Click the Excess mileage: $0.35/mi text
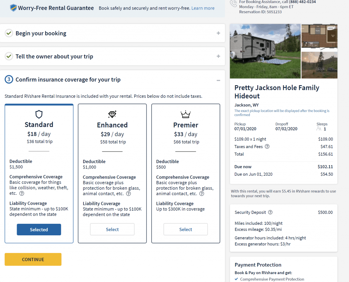349x282 pixels. [x=258, y=230]
